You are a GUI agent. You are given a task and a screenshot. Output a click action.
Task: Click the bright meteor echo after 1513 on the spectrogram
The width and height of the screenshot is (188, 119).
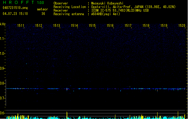click(x=67, y=89)
